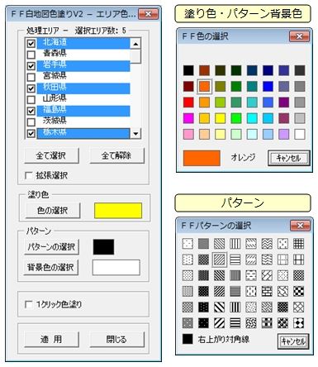Click the black pattern color preview
This screenshot has height=367, width=318.
[103, 247]
